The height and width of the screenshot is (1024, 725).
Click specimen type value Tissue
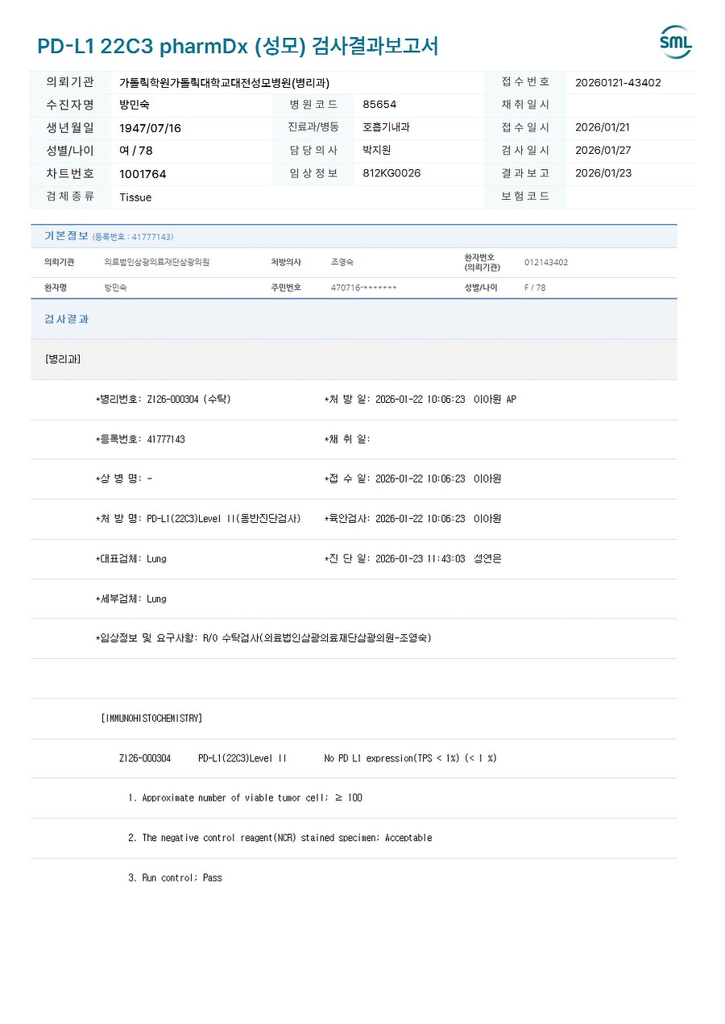point(135,197)
